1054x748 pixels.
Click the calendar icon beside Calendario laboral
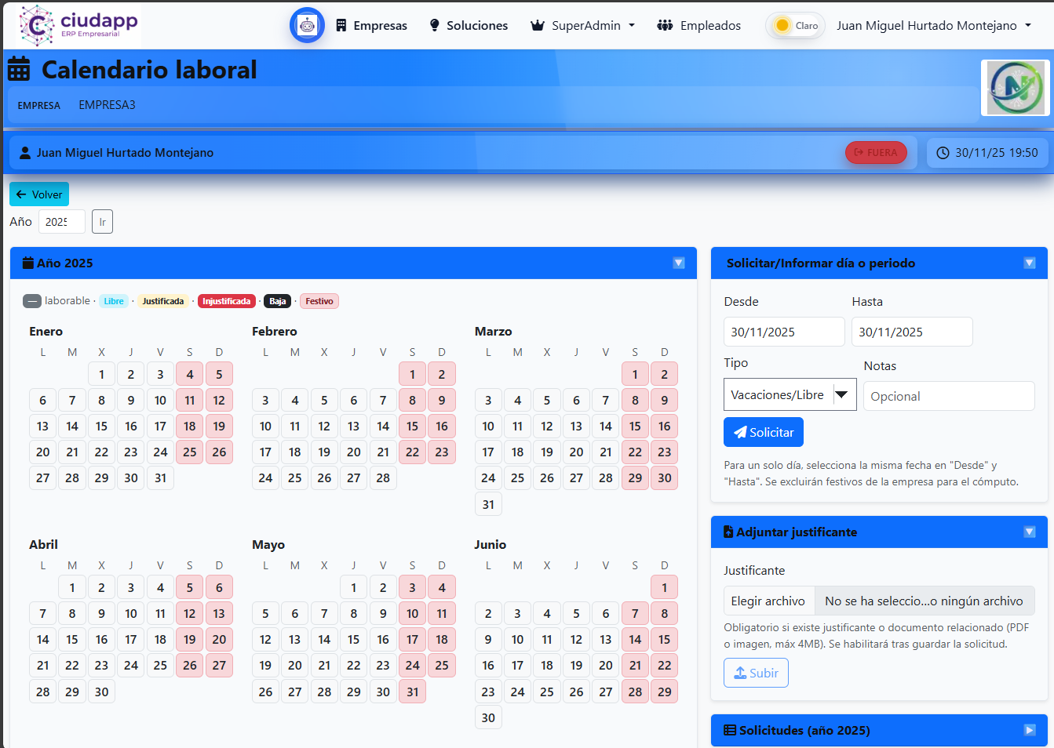point(20,69)
